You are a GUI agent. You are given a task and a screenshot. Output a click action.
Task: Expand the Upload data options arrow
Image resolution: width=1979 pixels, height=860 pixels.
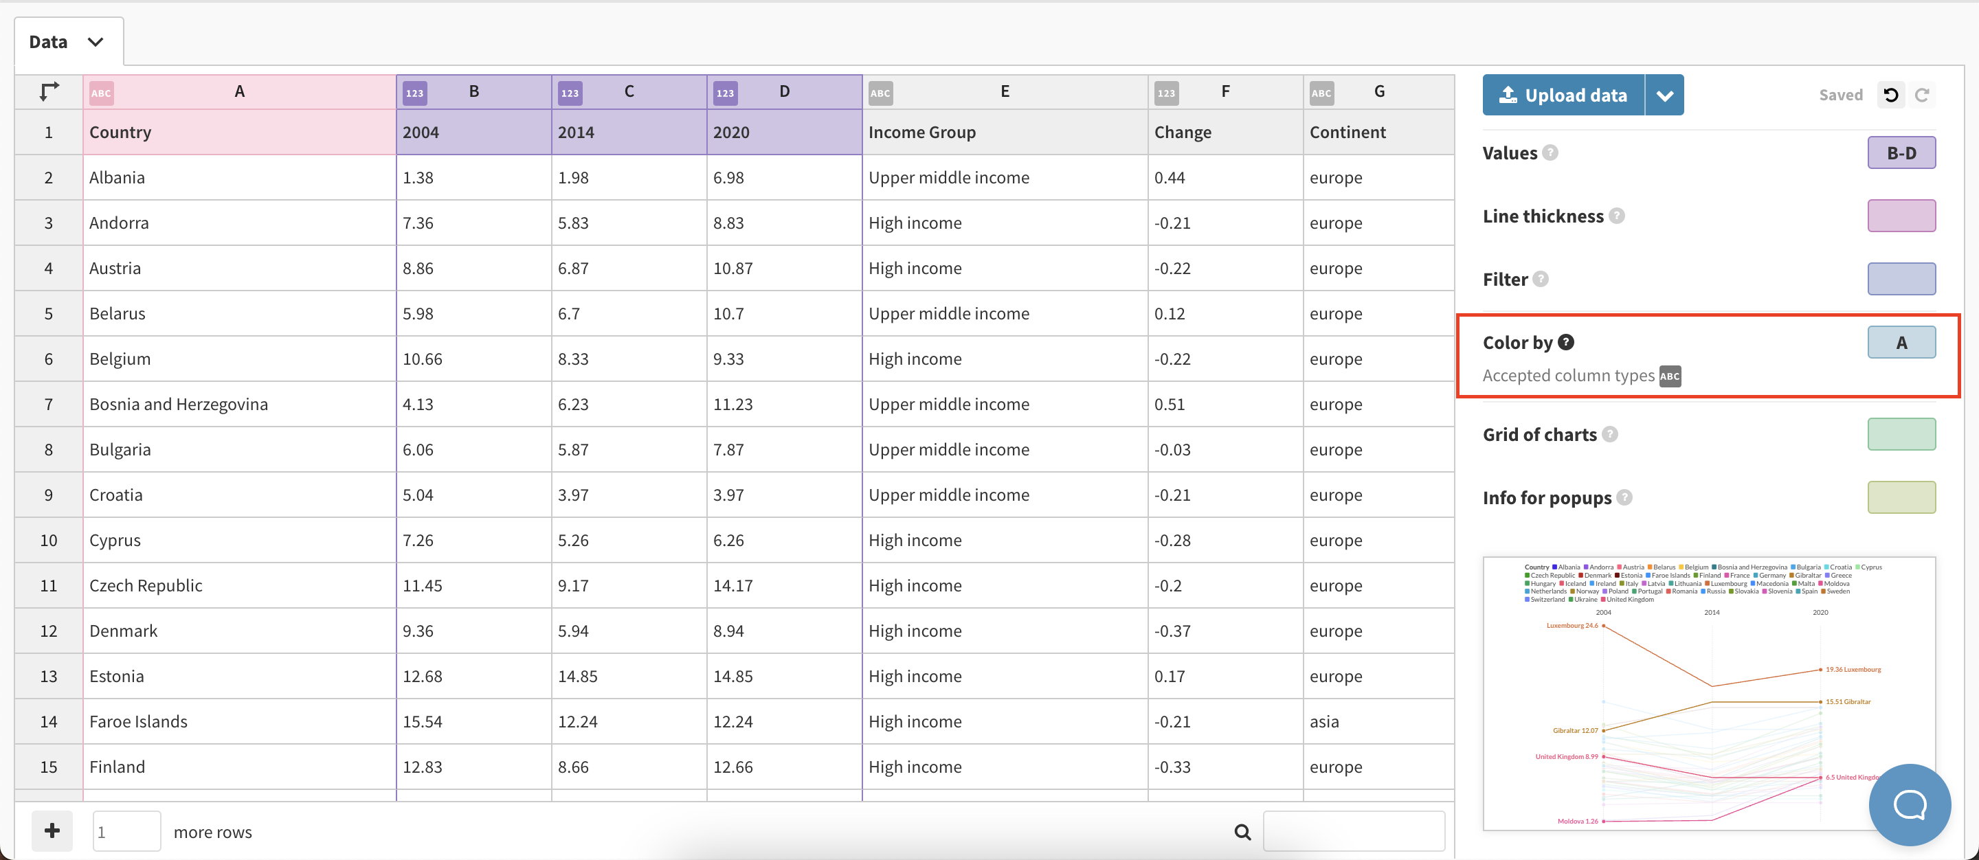(1665, 95)
